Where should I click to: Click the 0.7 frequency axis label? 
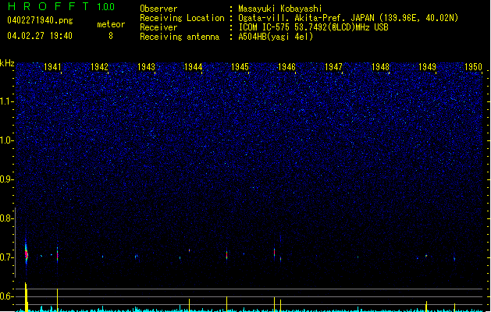[6, 257]
